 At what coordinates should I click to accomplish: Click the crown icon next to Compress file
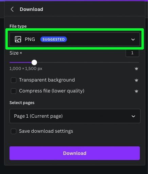point(136,91)
